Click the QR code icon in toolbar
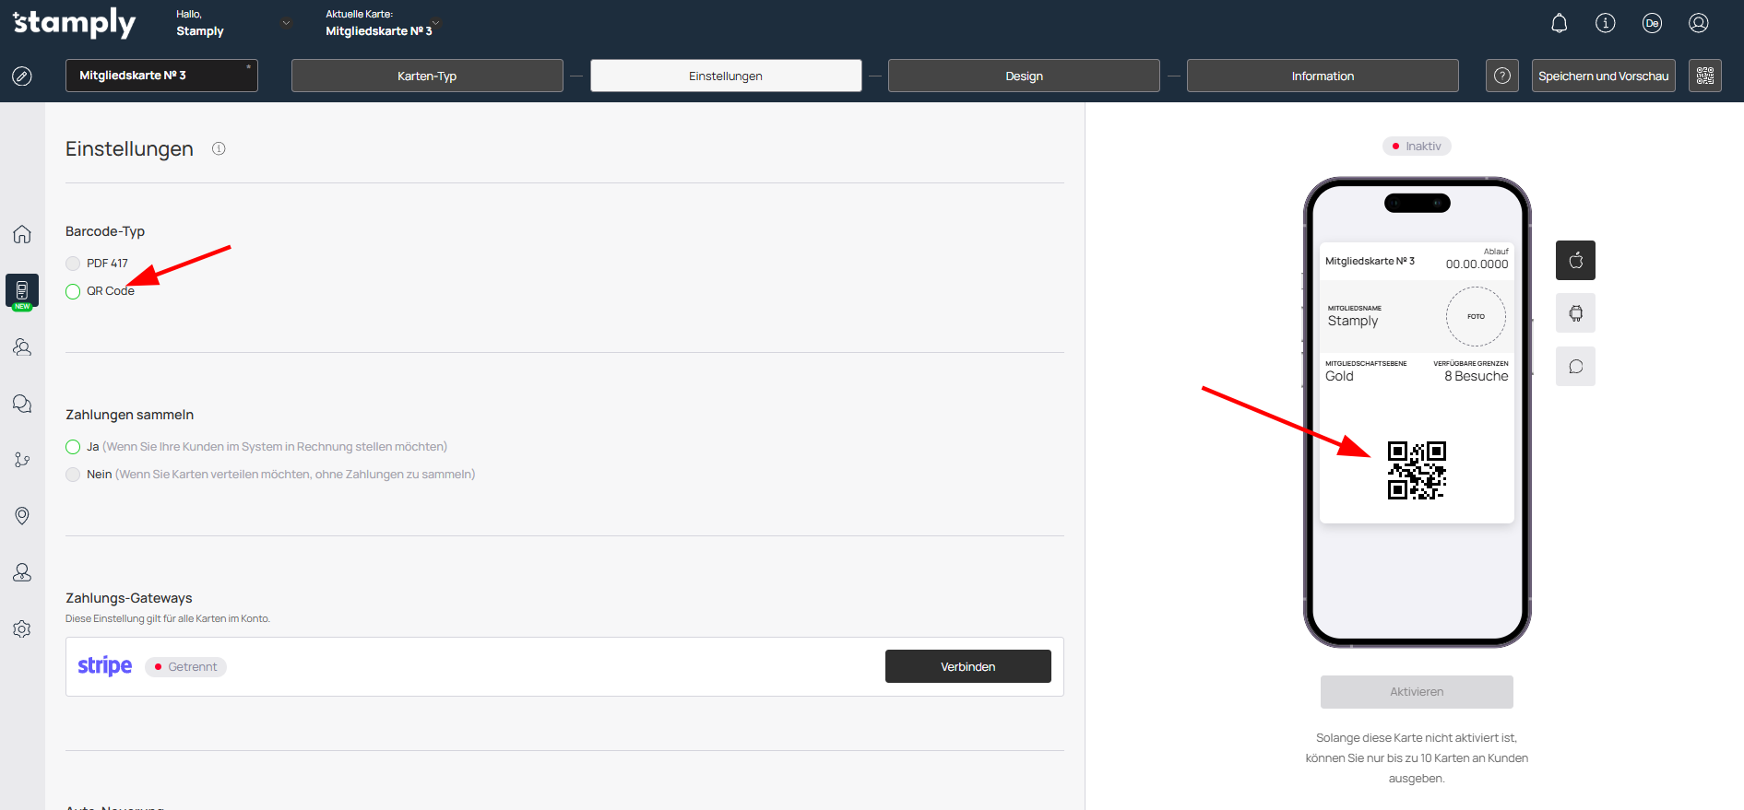The height and width of the screenshot is (810, 1744). 1704,76
